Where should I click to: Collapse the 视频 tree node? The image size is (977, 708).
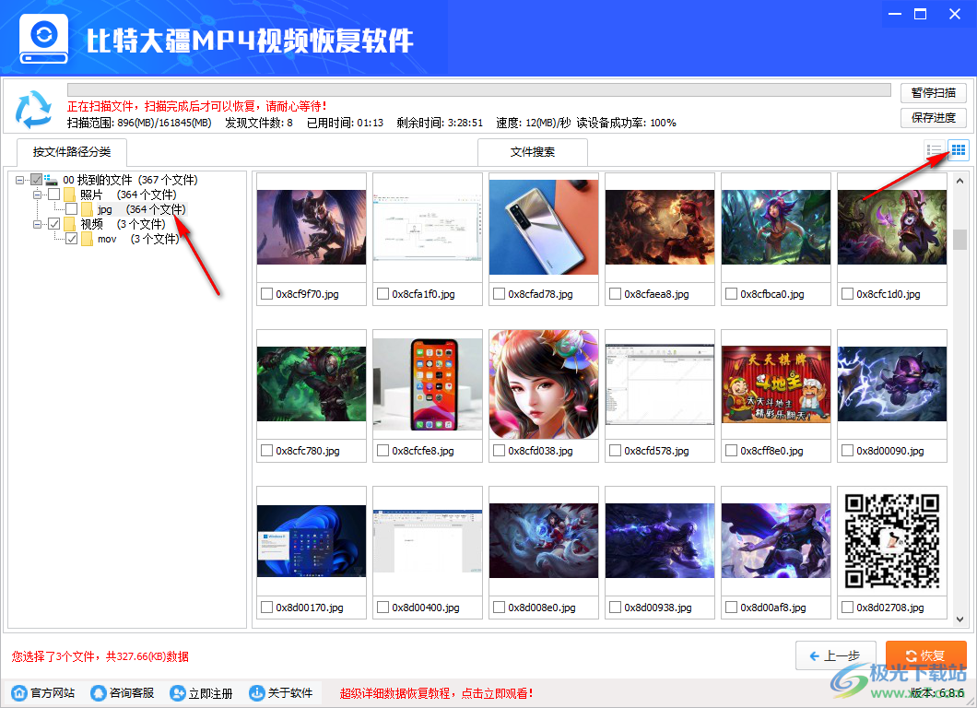coord(38,224)
